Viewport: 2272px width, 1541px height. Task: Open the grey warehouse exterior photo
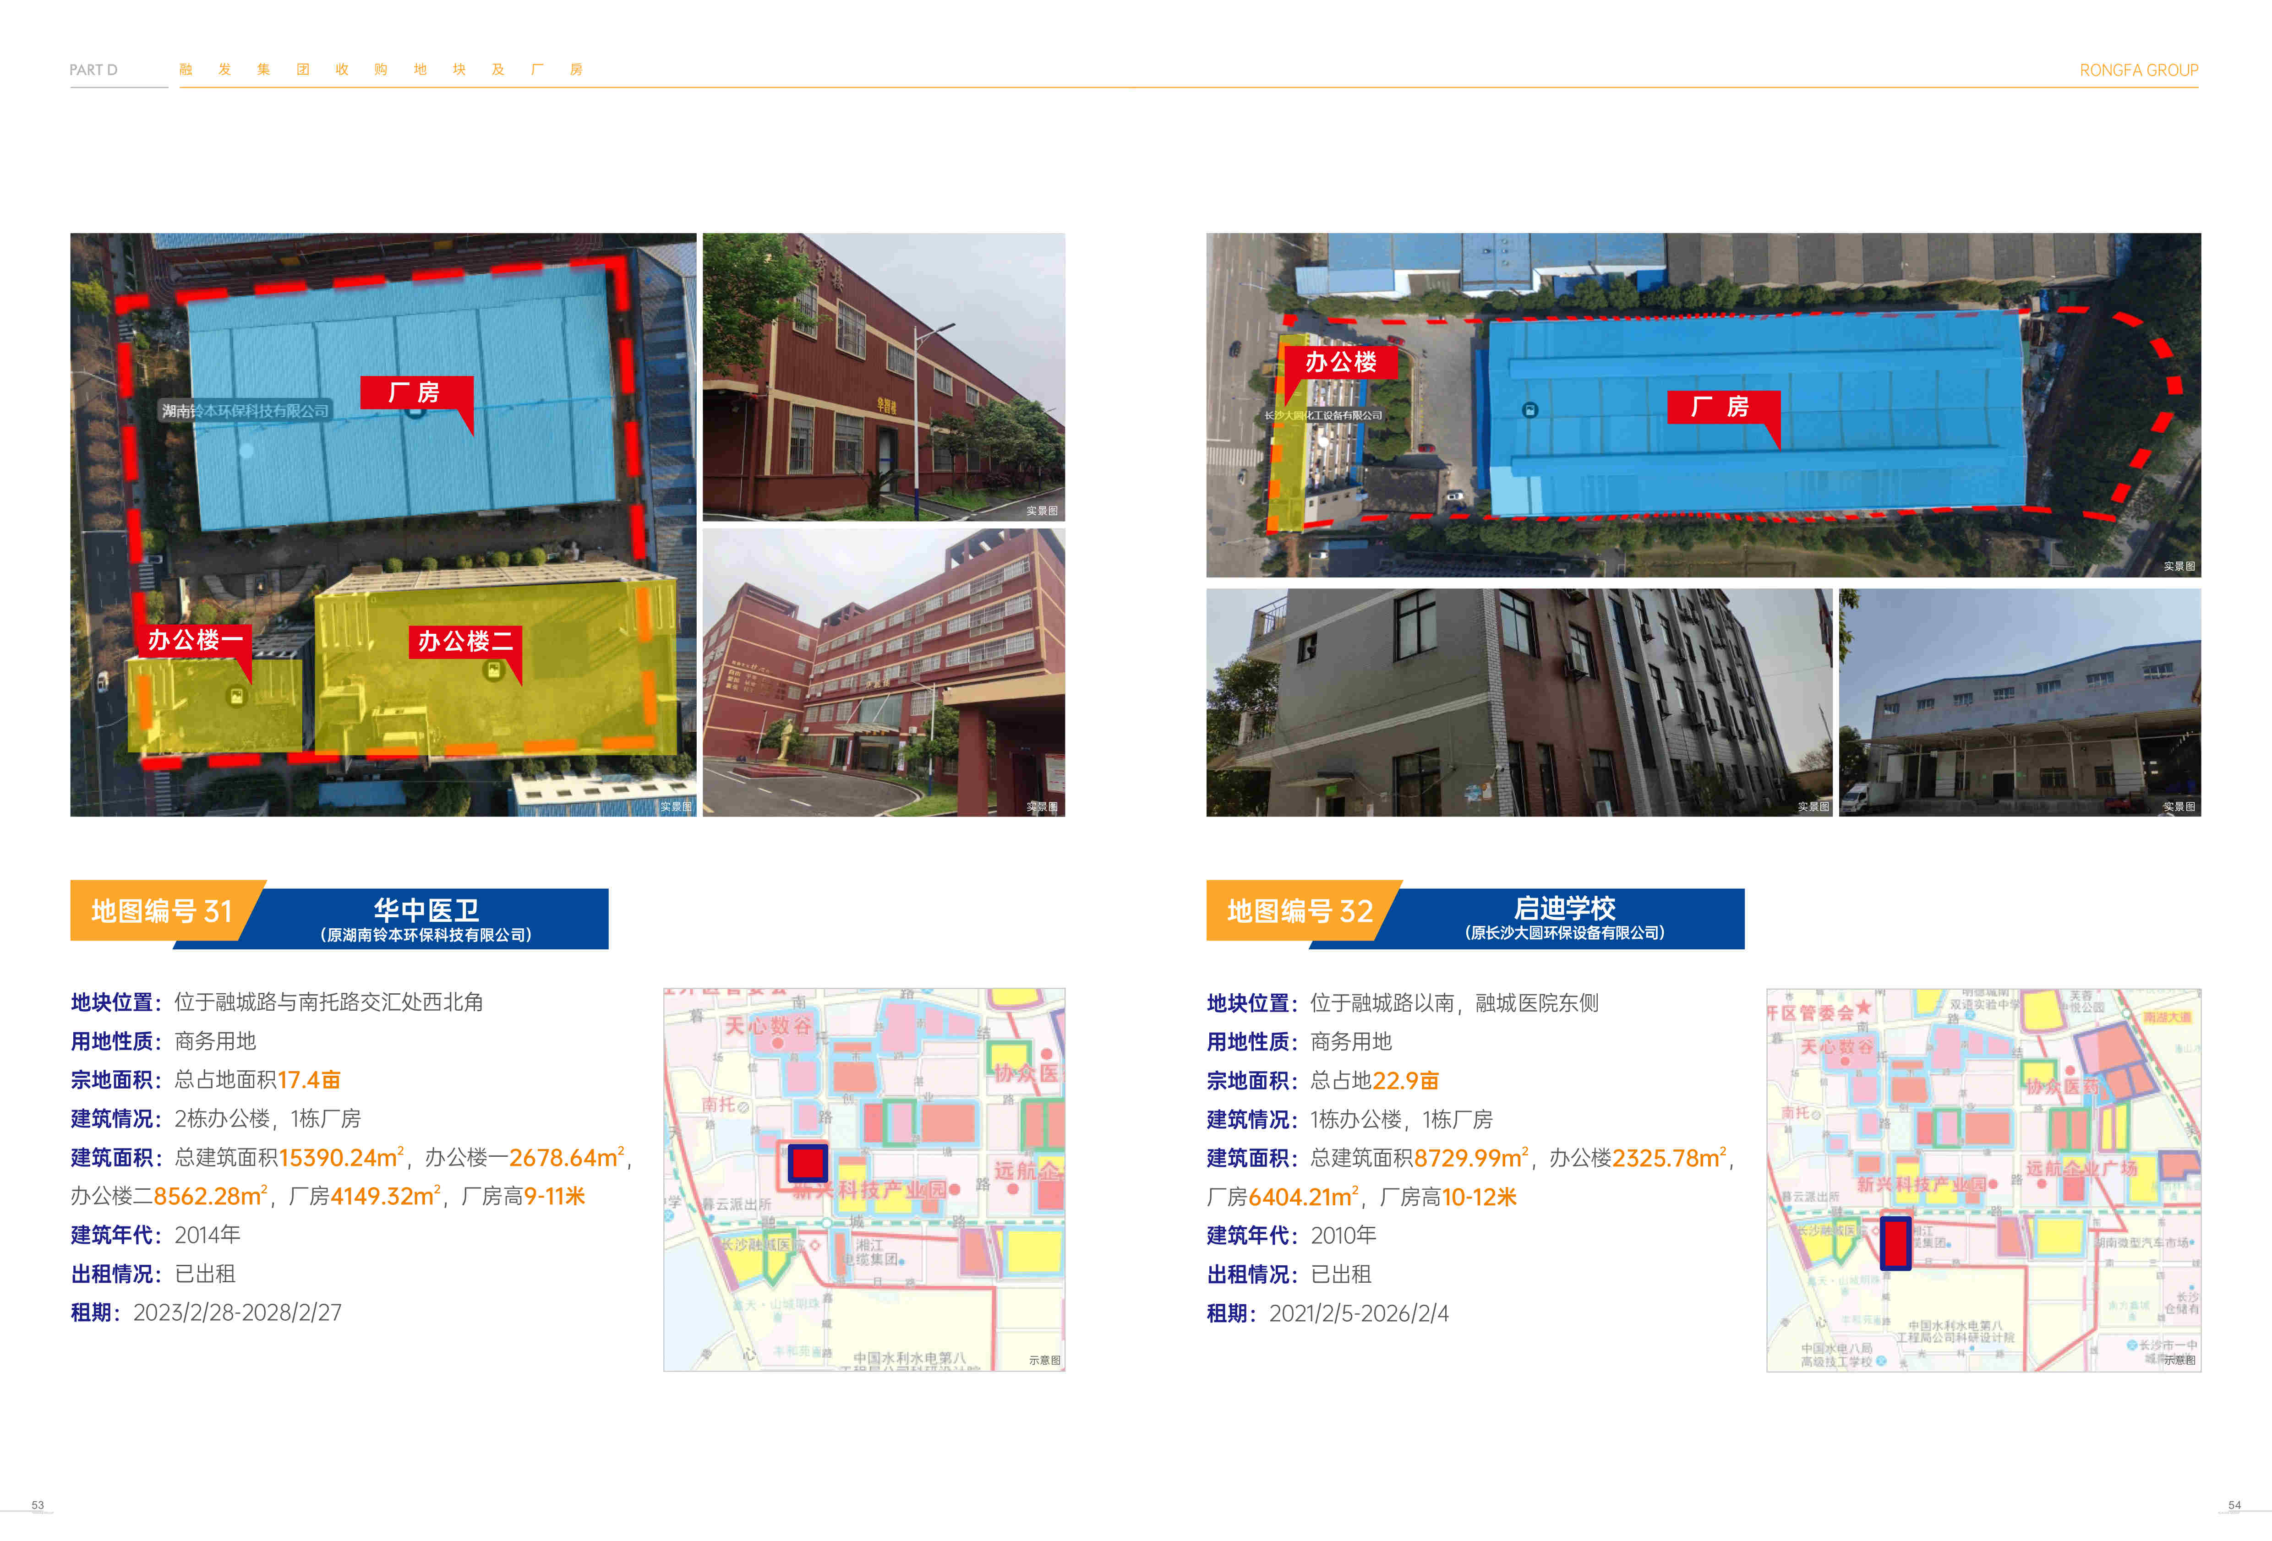pos(2019,702)
